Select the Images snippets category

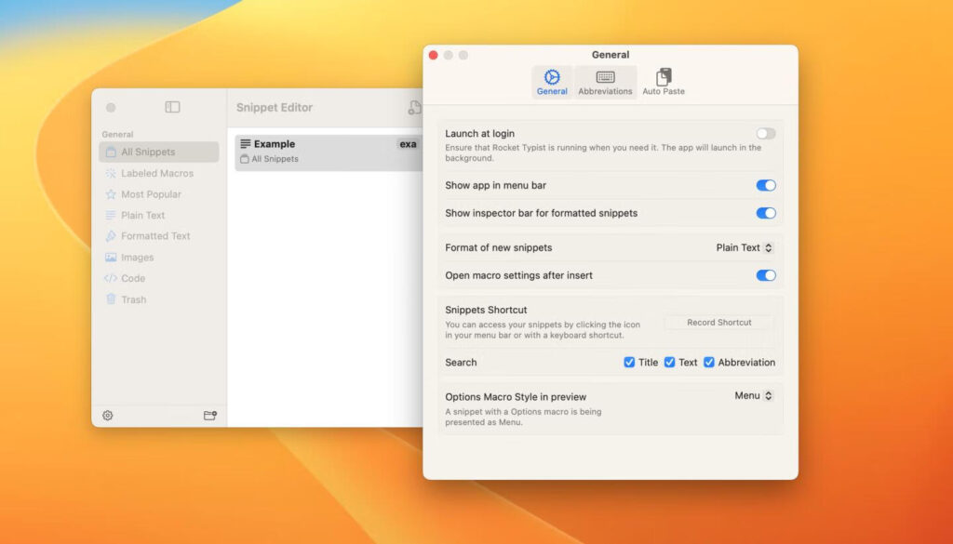(x=135, y=257)
